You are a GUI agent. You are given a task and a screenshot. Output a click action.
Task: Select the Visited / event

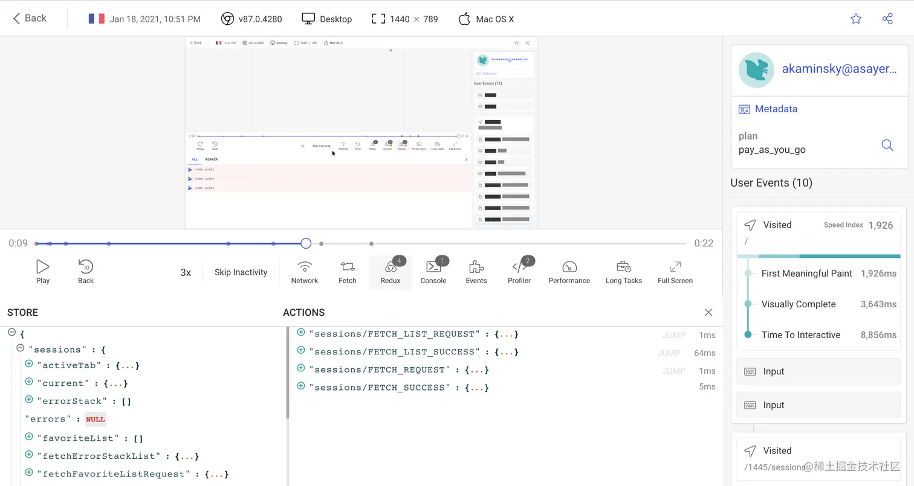(819, 232)
